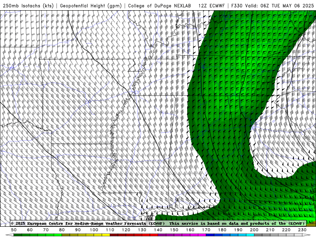The width and height of the screenshot is (316, 237).
Task: Click the 160 label on the color scale
Action: pos(190,230)
